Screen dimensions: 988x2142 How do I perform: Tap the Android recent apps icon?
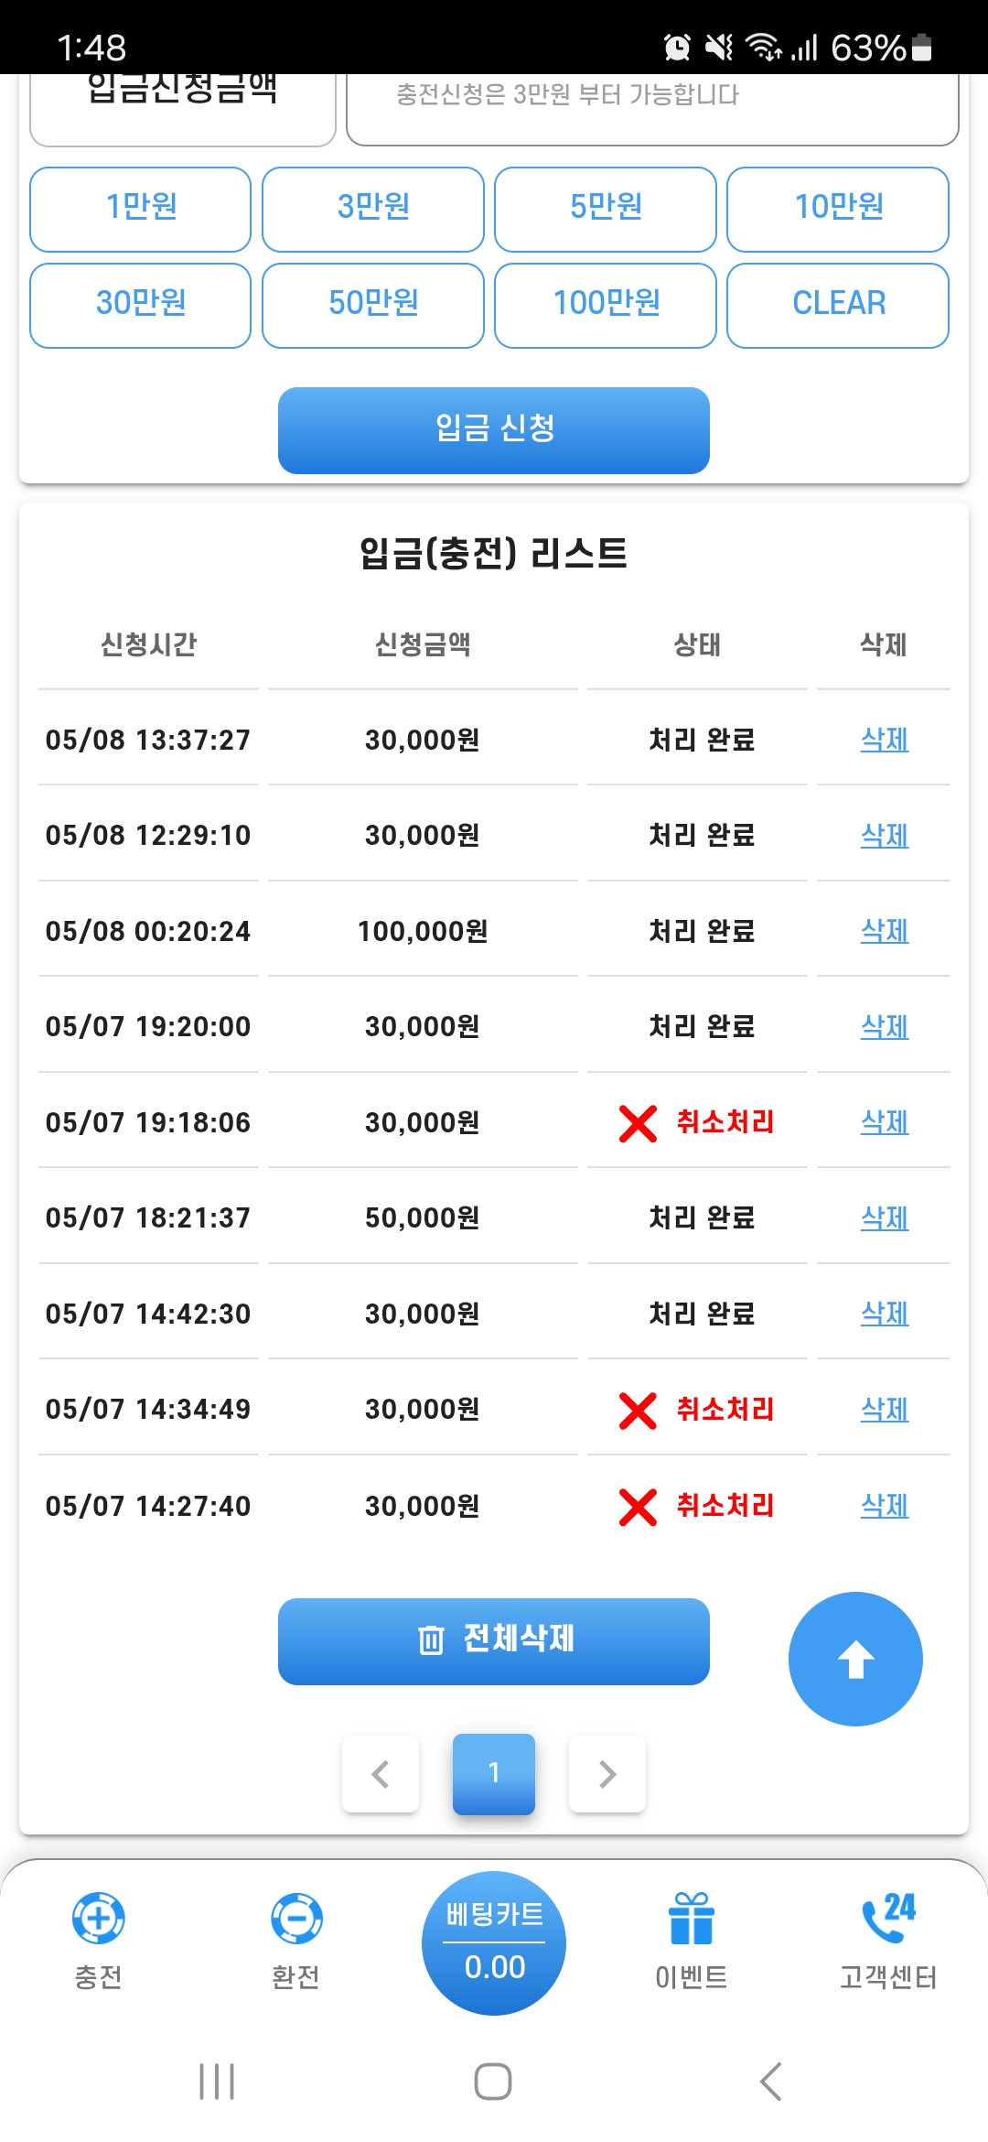(x=217, y=2082)
